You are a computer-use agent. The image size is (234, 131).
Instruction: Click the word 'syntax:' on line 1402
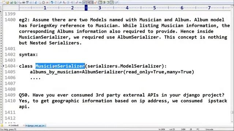(x=29, y=55)
